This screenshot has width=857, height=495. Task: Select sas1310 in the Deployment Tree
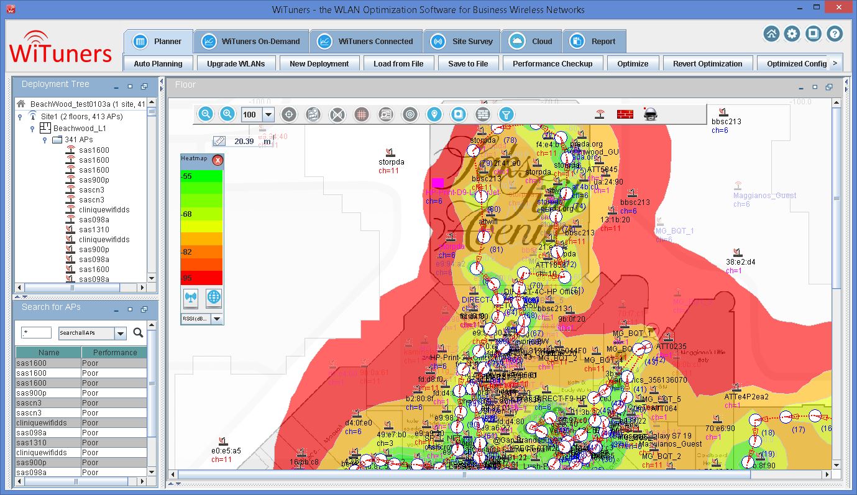[94, 230]
